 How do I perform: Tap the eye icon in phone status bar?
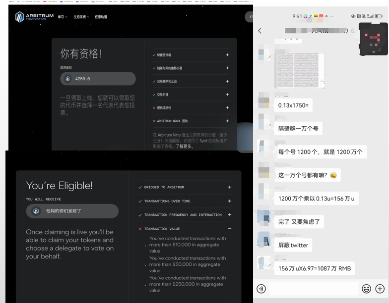[353, 16]
